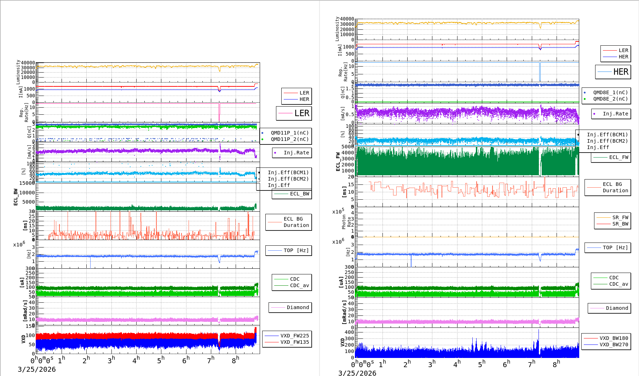Click the ECL_FW legend entry
This screenshot has width=639, height=376.
click(618, 157)
